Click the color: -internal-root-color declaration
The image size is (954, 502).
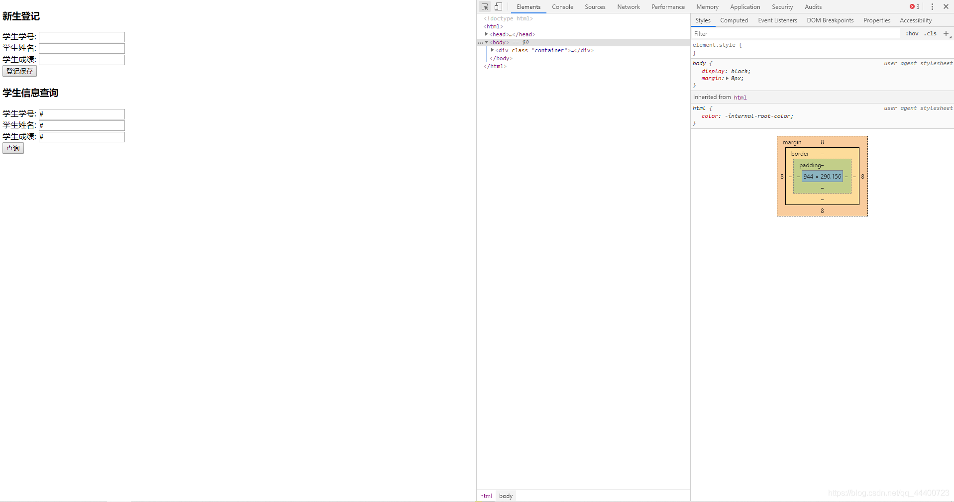(x=747, y=116)
